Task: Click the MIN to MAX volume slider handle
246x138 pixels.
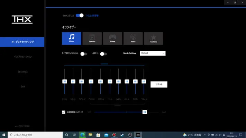Action: [145, 112]
